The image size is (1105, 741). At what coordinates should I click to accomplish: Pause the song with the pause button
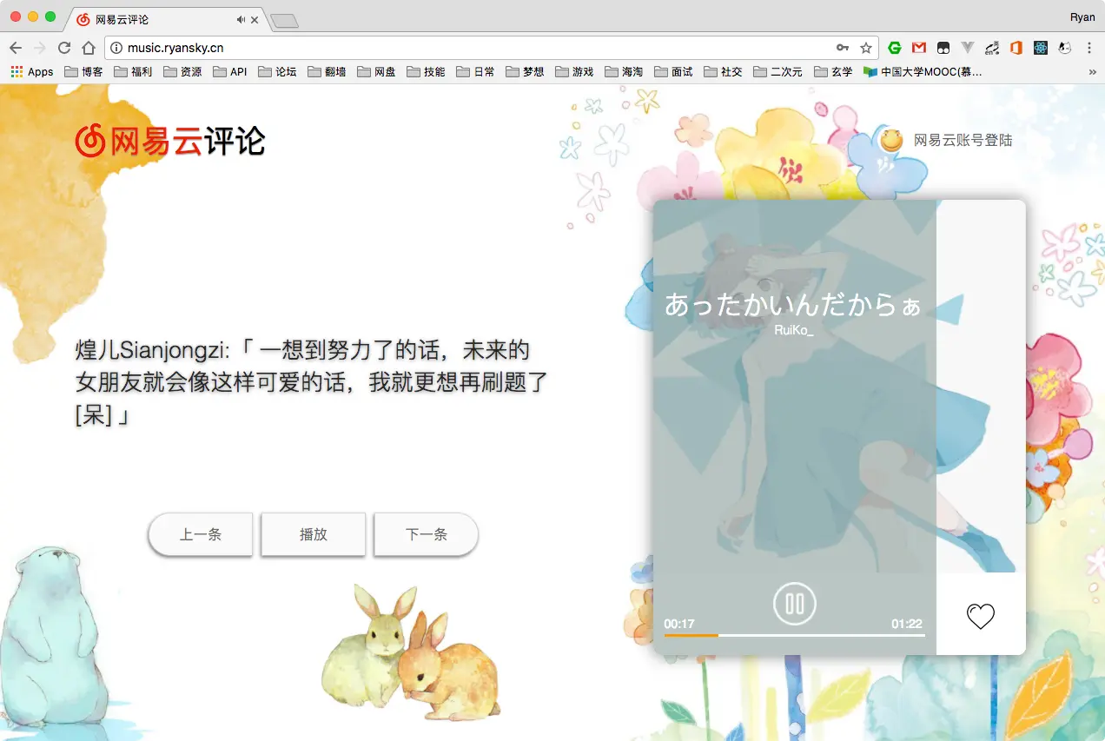795,603
